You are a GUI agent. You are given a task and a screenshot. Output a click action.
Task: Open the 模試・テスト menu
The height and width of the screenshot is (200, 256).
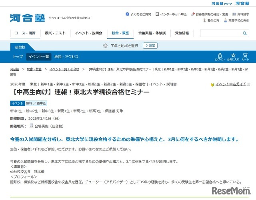[55, 33]
